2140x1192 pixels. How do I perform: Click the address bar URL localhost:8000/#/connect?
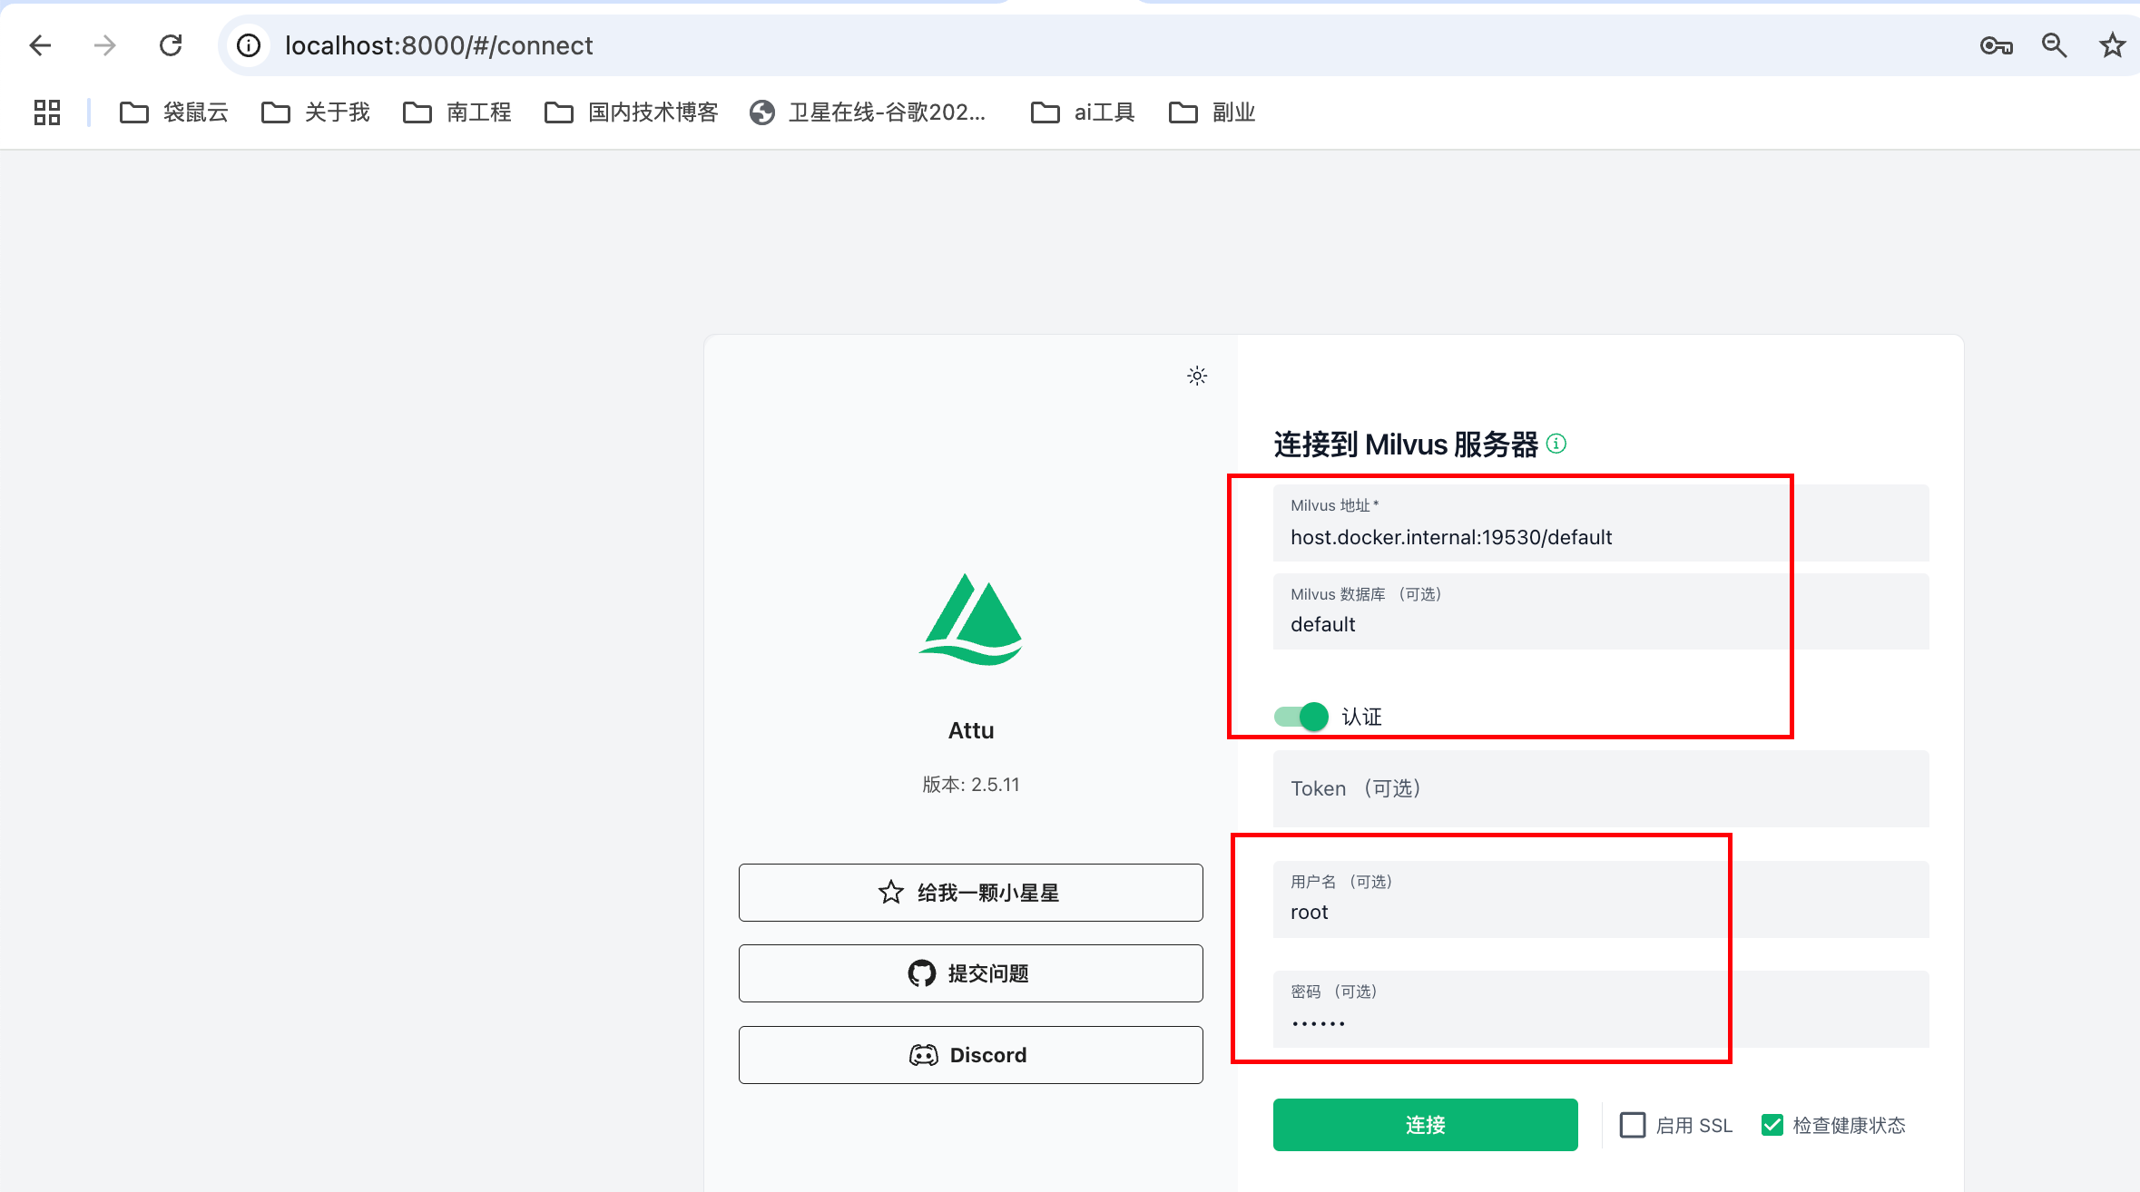point(439,45)
